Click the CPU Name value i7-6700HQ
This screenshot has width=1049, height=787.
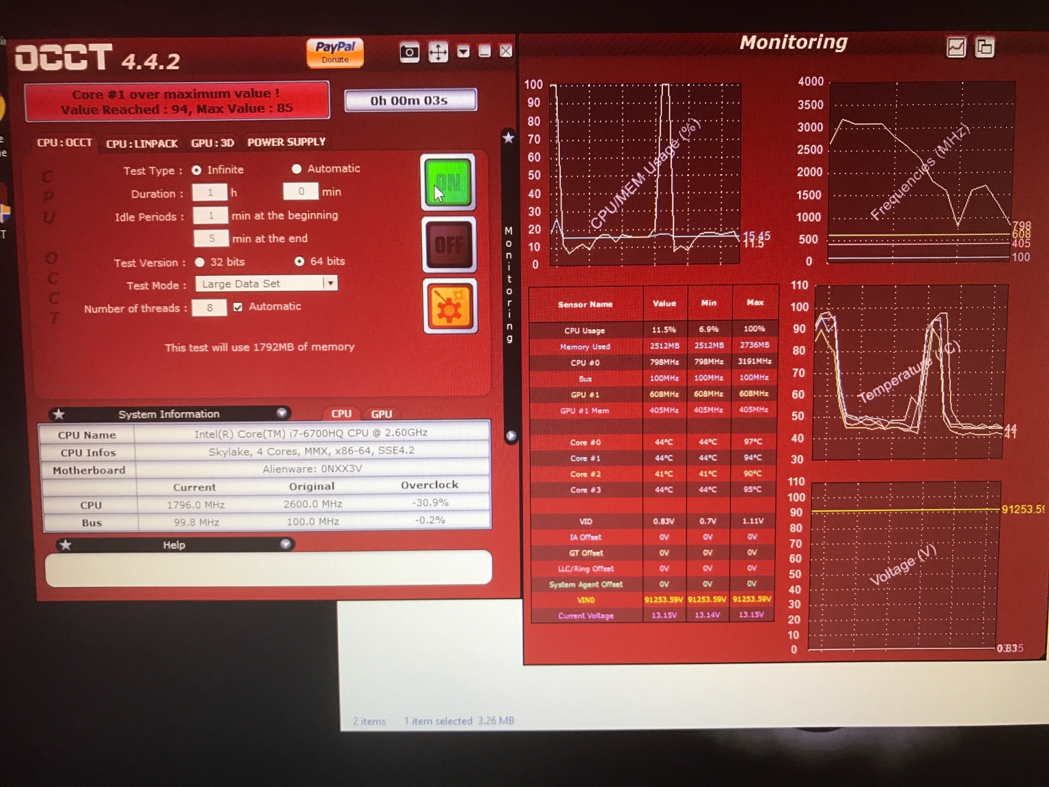coord(311,433)
